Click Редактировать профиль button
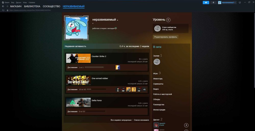The image size is (255, 131). [165, 37]
